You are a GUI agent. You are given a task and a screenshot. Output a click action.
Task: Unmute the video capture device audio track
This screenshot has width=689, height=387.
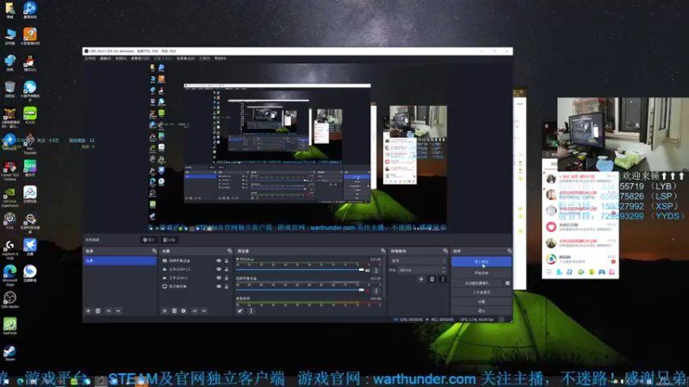click(x=368, y=290)
